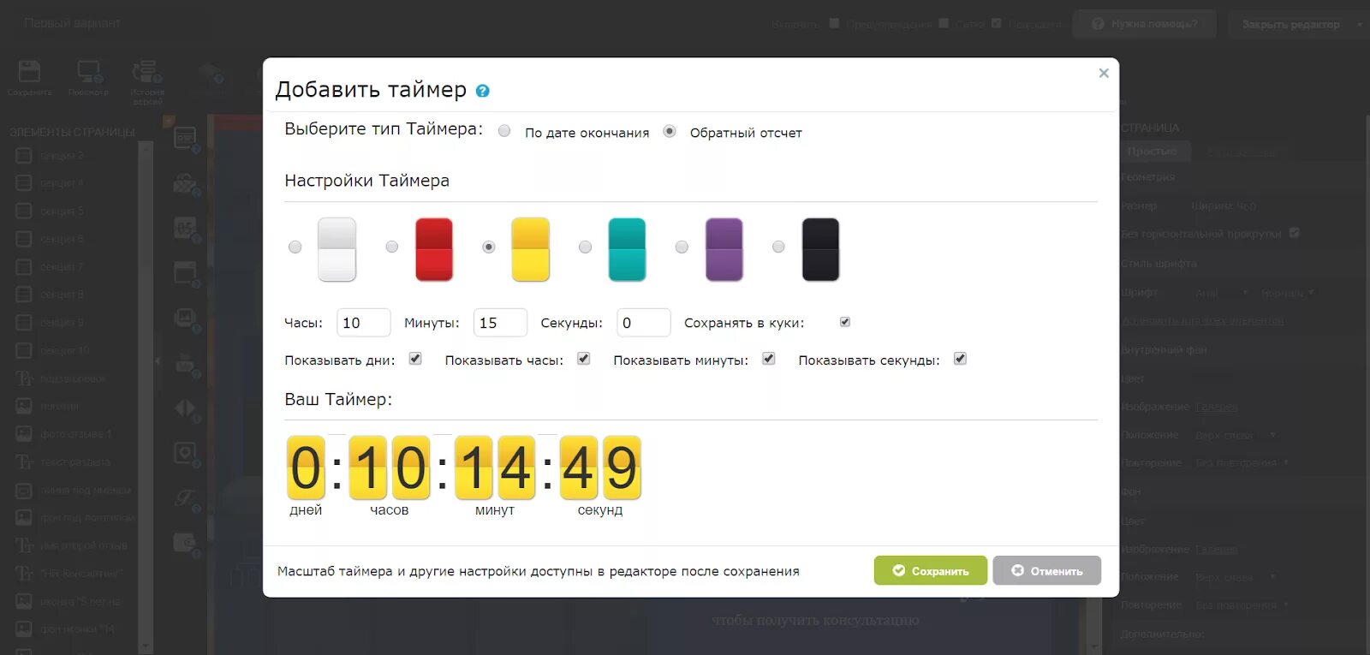Toggle Сохранять в куки checkbox
Screen dimensions: 1370x655
pos(845,322)
